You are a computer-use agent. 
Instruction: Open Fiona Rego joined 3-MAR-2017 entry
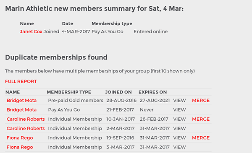coord(20,147)
